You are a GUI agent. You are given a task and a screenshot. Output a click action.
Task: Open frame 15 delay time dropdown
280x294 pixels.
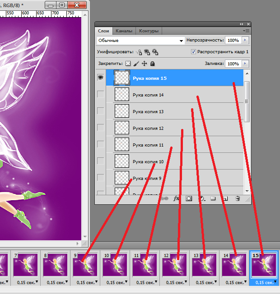click(x=275, y=282)
